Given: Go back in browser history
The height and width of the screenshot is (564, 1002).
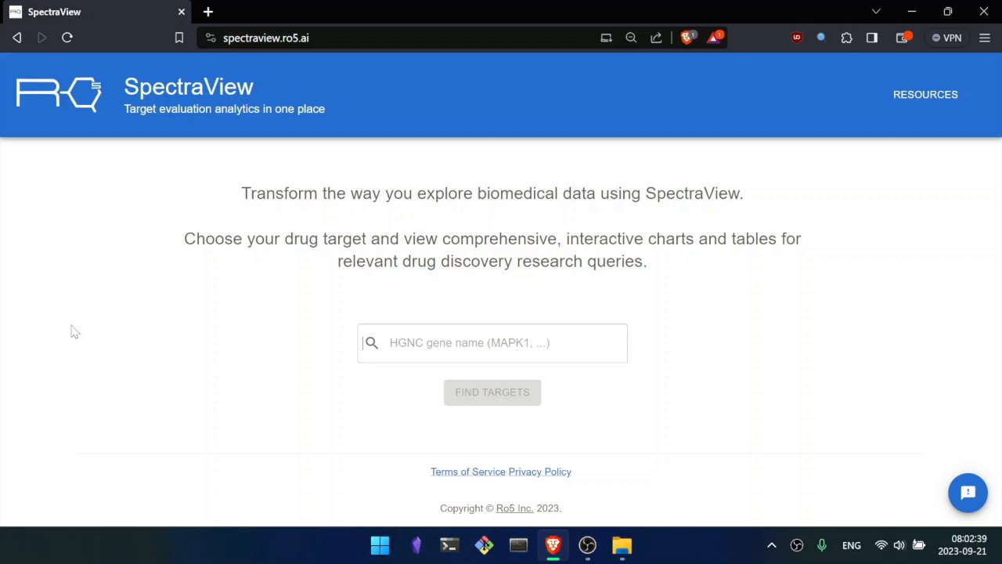Looking at the screenshot, I should coord(17,38).
